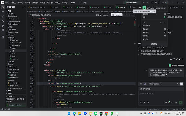186x116 pixels.
Task: Send the message with green arrow button
Action: pyautogui.click(x=181, y=103)
